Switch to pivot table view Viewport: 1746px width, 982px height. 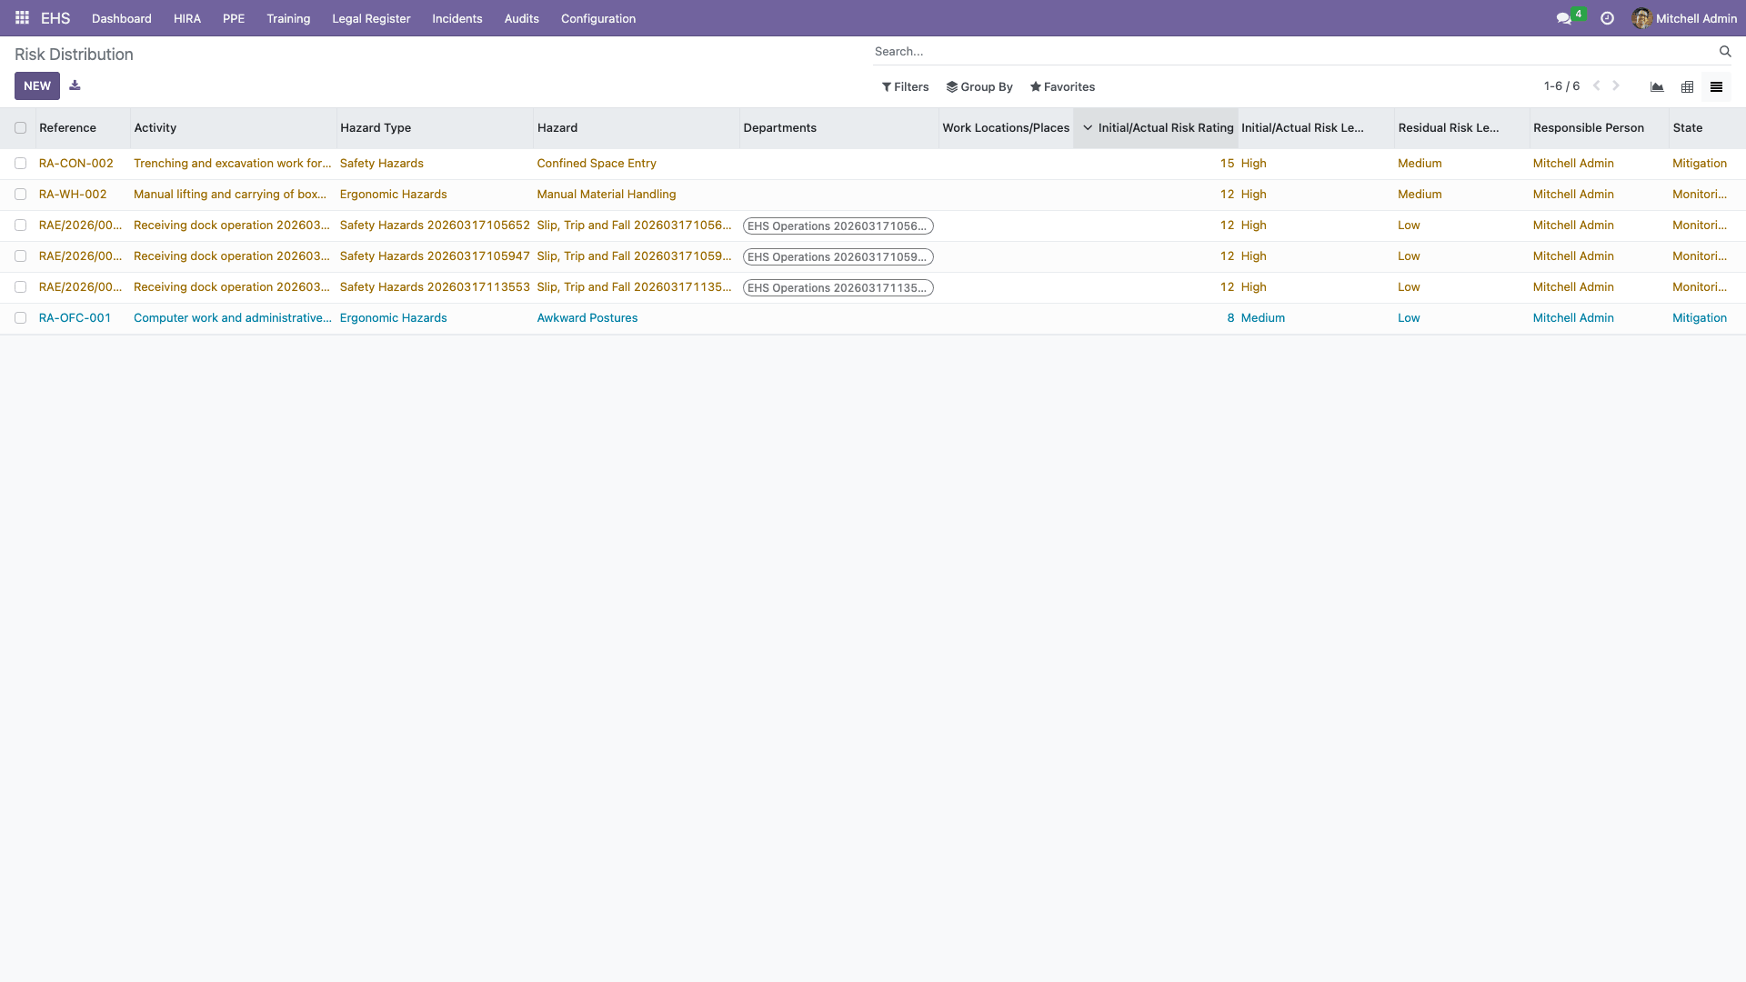1687,87
